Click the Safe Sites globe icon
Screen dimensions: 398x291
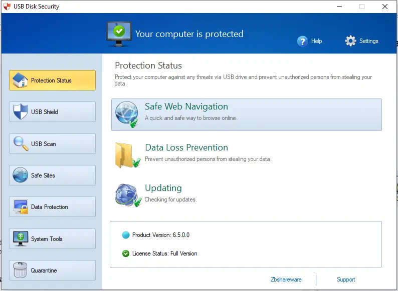(x=21, y=175)
